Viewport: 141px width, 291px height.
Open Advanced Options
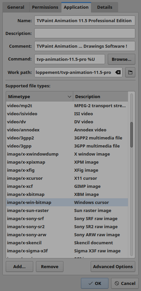click(x=113, y=266)
